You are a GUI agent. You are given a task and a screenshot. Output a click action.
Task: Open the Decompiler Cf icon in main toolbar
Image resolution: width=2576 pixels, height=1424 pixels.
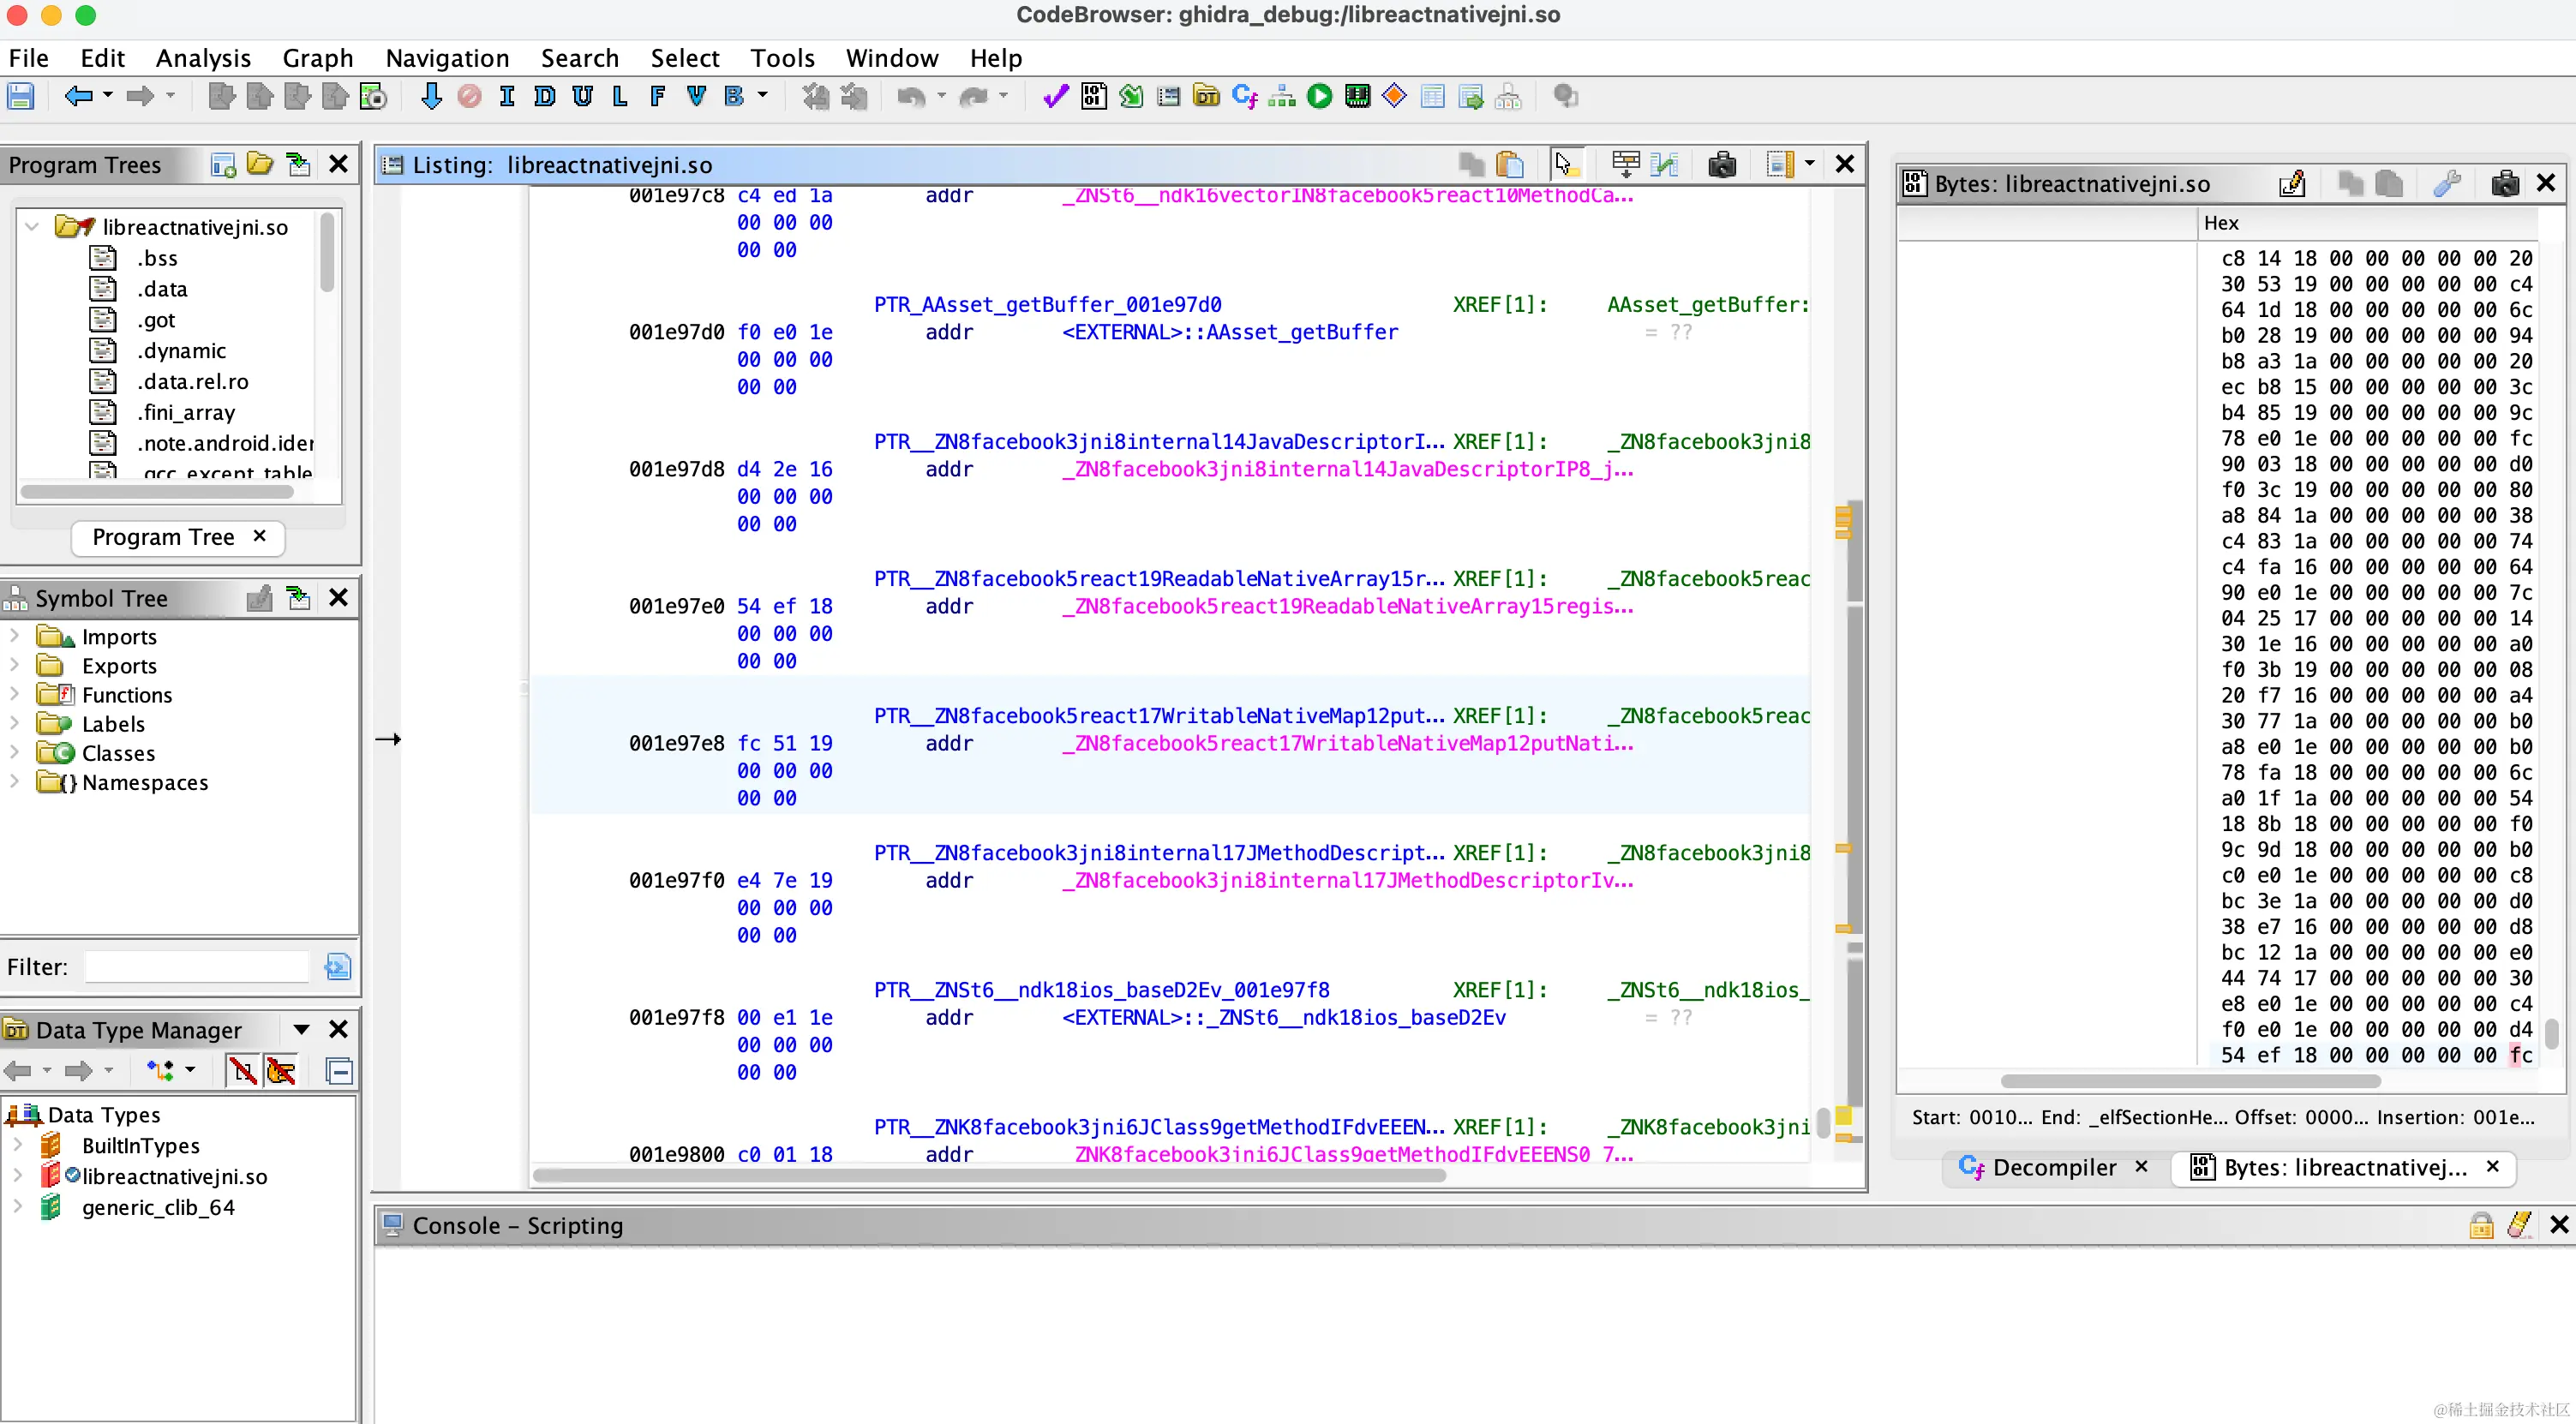coord(1245,97)
